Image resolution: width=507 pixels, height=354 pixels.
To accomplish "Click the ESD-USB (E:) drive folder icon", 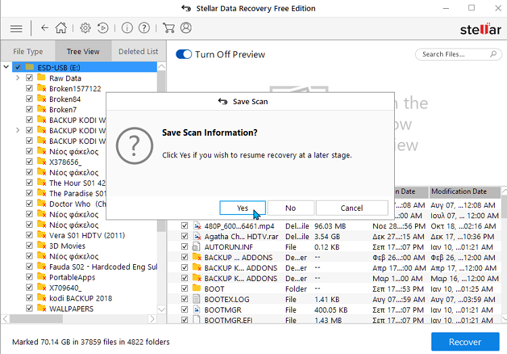I will pyautogui.click(x=30, y=67).
